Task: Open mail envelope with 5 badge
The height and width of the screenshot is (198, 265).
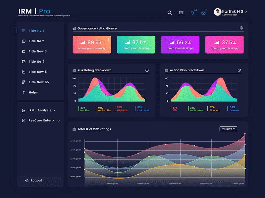Action: [x=203, y=13]
